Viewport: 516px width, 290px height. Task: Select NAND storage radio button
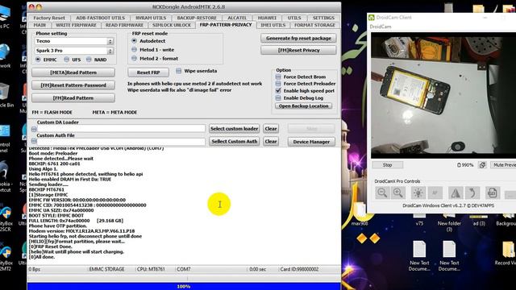tap(89, 60)
